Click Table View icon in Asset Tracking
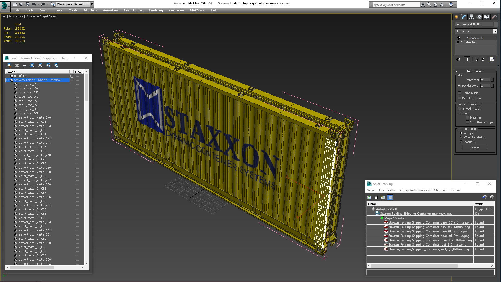The height and width of the screenshot is (282, 501). [x=390, y=197]
